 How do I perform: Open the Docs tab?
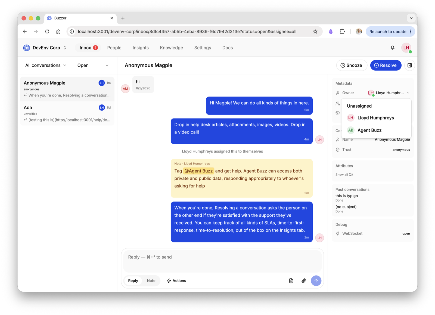[x=228, y=48]
